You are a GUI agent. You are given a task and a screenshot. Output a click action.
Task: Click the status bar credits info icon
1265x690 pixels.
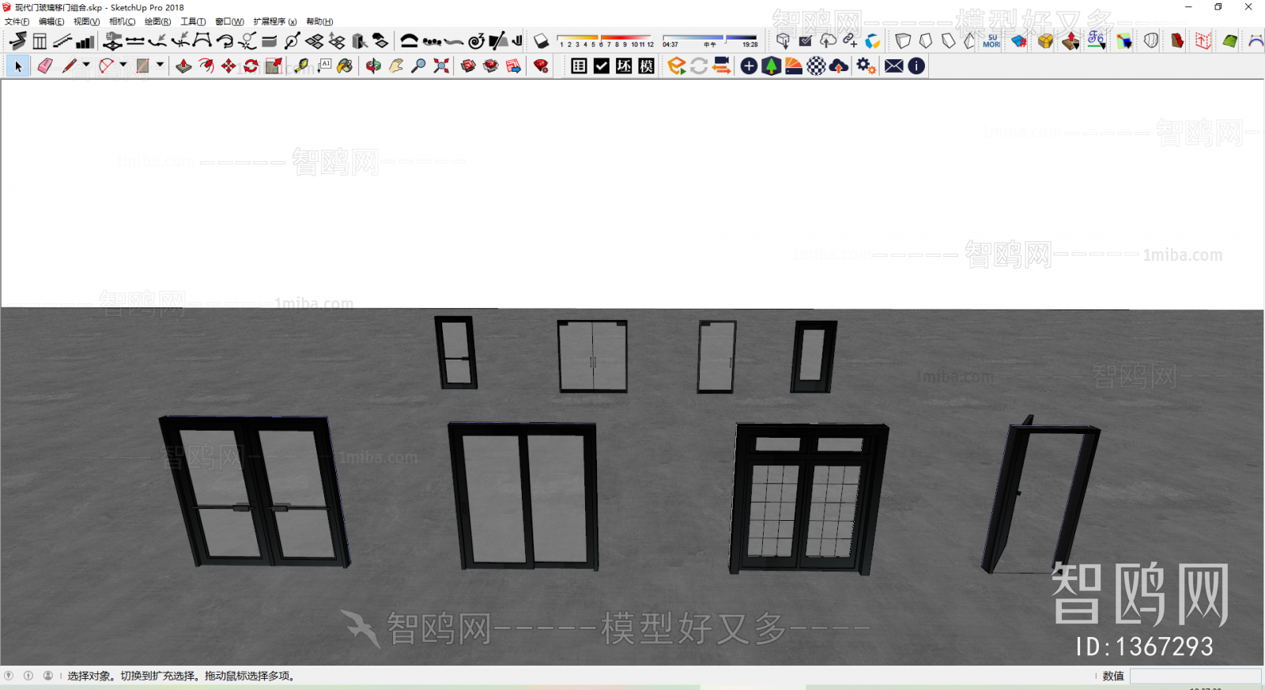click(x=28, y=676)
